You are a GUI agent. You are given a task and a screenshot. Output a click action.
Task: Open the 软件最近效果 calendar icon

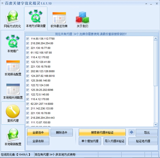(59, 20)
